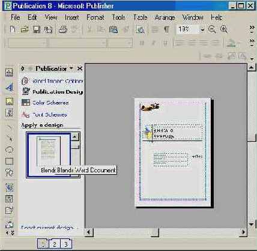Open the zoom percentage dropdown
Screen dimensions: 257x251
pos(202,29)
